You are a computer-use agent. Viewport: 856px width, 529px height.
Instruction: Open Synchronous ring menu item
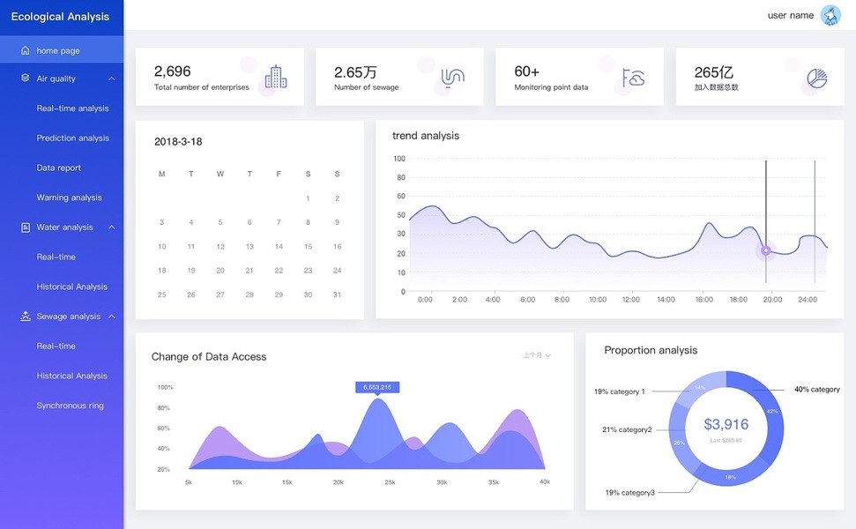[x=70, y=406]
